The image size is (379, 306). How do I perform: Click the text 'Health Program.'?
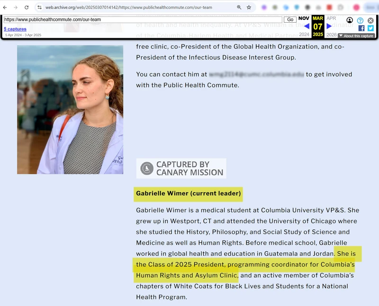pos(162,297)
